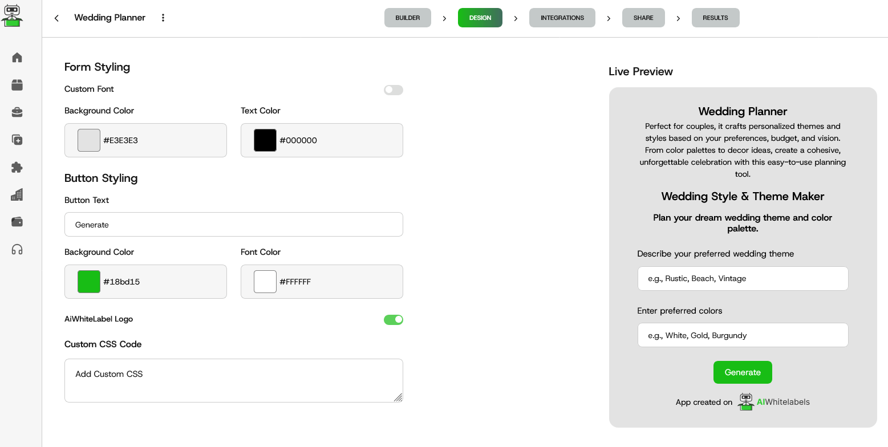Enable the Custom Font toggle
This screenshot has width=888, height=447.
click(x=393, y=90)
